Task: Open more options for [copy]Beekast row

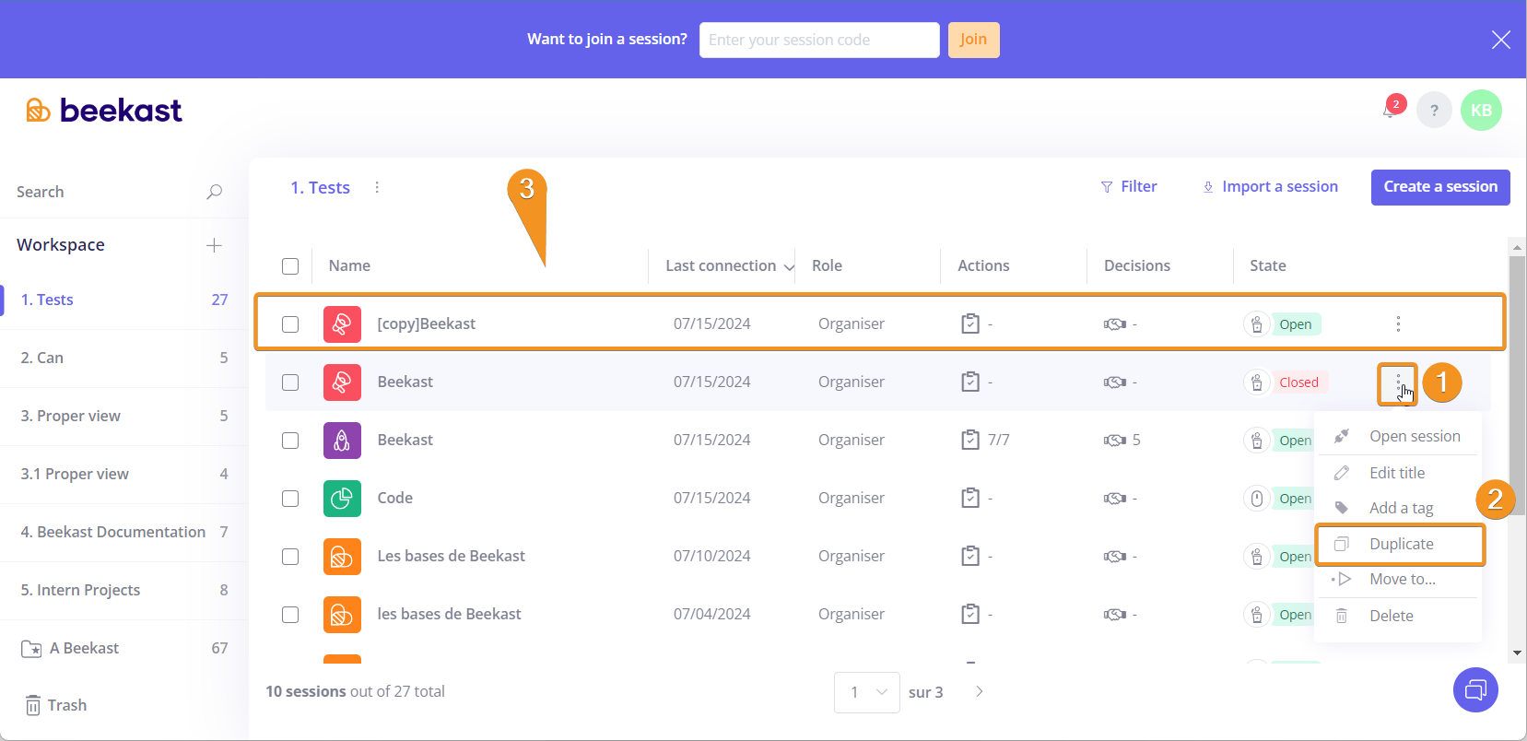Action: (1398, 323)
